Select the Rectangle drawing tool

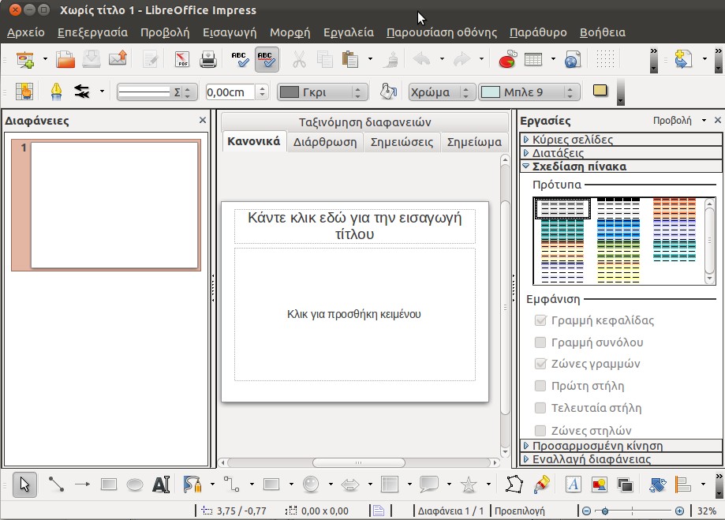click(109, 484)
